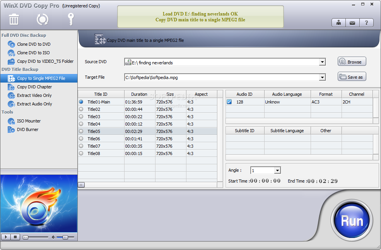Image resolution: width=381 pixels, height=250 pixels.
Task: Click the DVD preview thumbnail image
Action: pyautogui.click(x=39, y=203)
